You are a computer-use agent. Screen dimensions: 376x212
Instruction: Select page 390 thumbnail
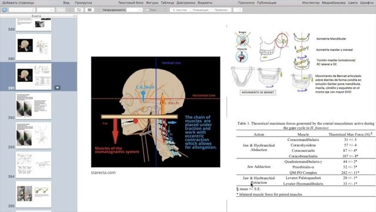pyautogui.click(x=33, y=47)
